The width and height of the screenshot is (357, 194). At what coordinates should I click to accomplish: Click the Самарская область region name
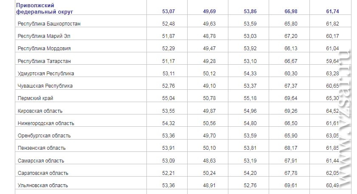(41, 161)
